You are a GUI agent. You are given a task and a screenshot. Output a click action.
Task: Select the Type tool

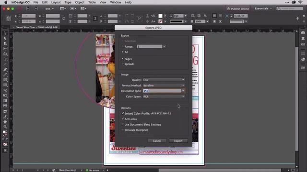pyautogui.click(x=5, y=59)
